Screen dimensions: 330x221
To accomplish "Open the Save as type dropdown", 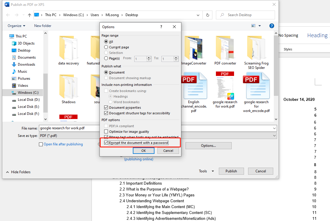I will 274,136.
